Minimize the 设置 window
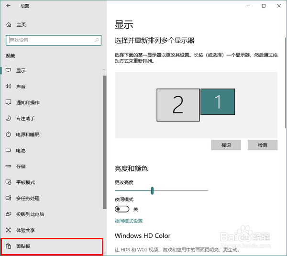287x256 pixels. [x=248, y=6]
